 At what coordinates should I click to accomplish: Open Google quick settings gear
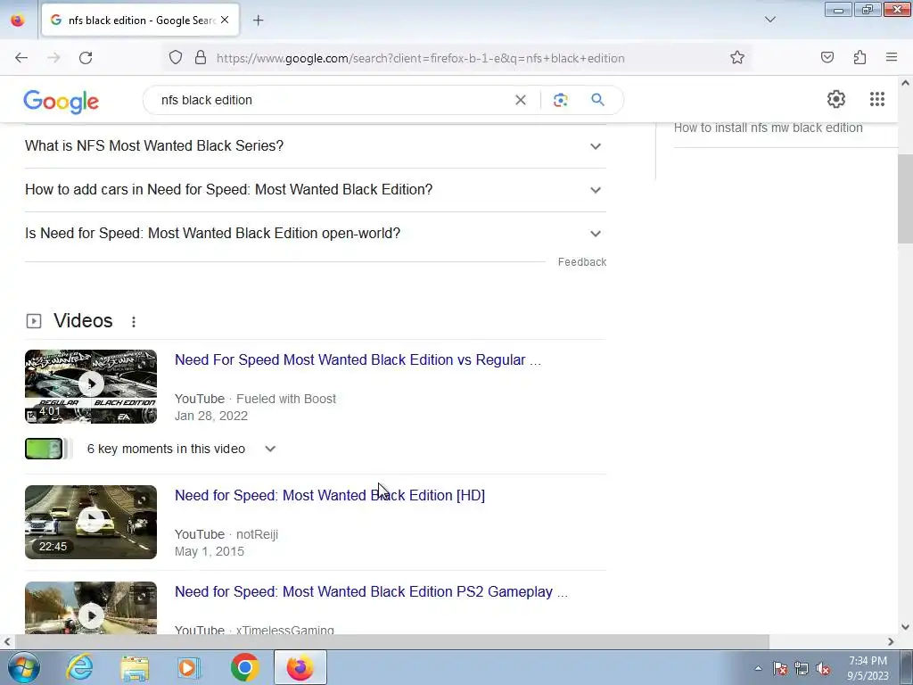pyautogui.click(x=836, y=99)
